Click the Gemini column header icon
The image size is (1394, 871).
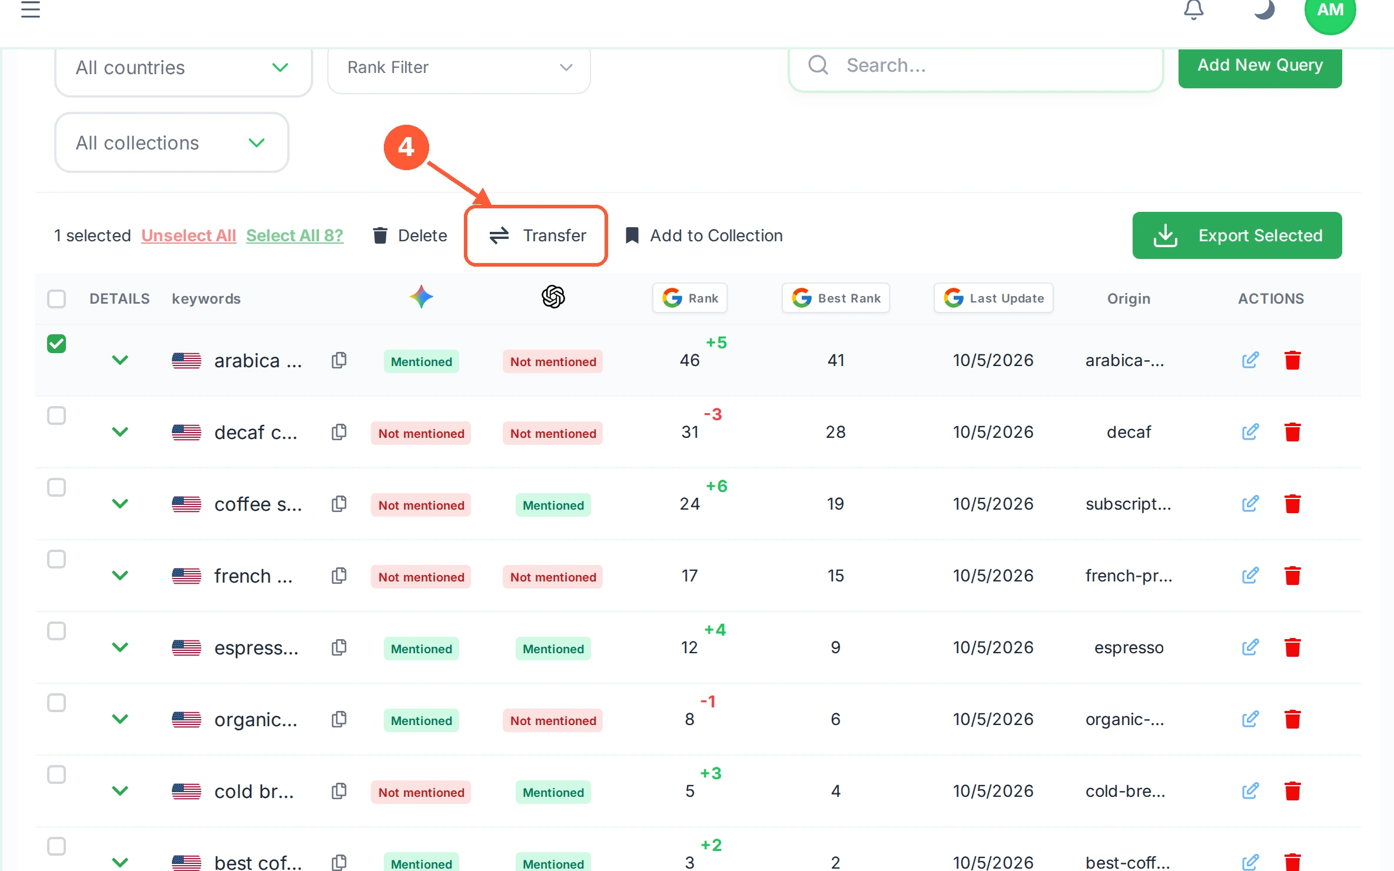[421, 297]
